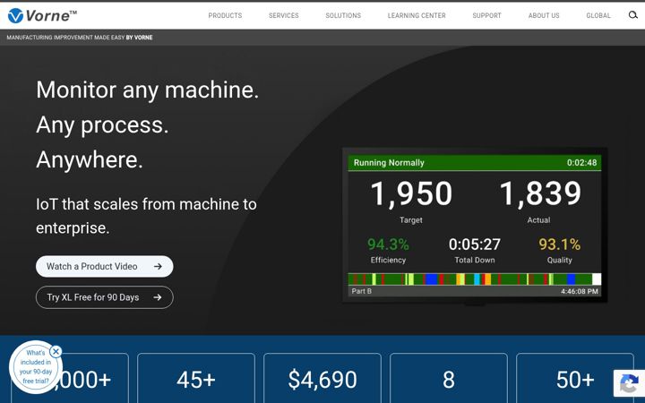Click the Watch a Product Video button

click(105, 267)
